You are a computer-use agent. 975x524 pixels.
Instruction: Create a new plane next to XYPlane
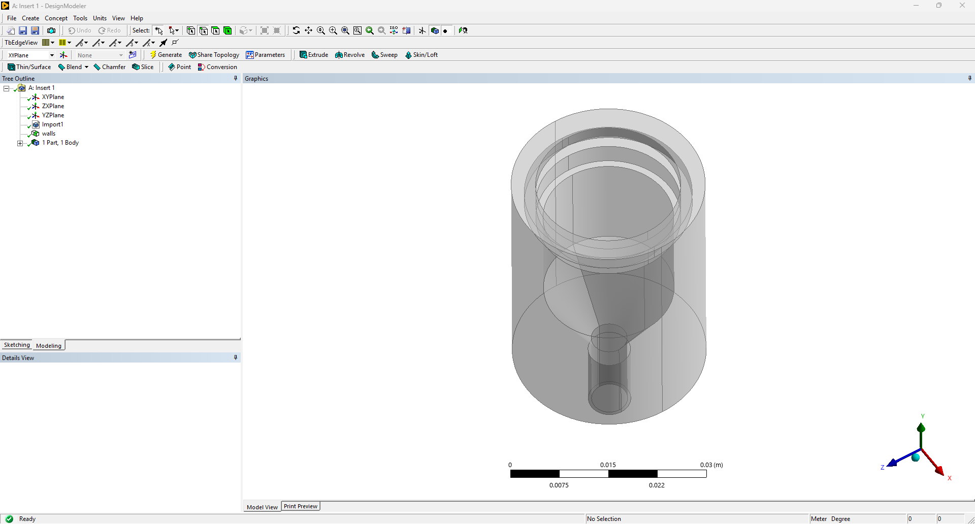click(63, 55)
